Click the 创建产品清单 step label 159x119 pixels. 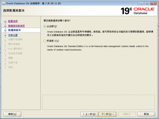[15, 39]
